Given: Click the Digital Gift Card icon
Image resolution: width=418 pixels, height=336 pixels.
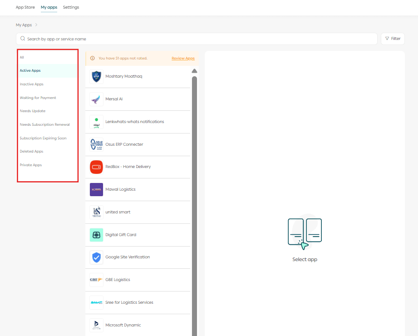Looking at the screenshot, I should (96, 235).
